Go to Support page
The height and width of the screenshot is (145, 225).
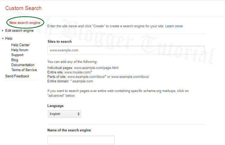coord(17,55)
